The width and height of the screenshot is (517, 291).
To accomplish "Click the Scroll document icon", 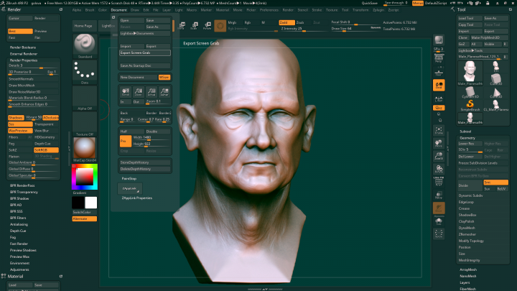I will [x=125, y=91].
